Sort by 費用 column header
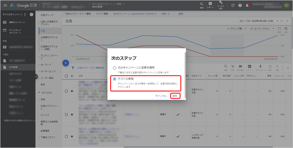The image size is (293, 148). point(269,76)
